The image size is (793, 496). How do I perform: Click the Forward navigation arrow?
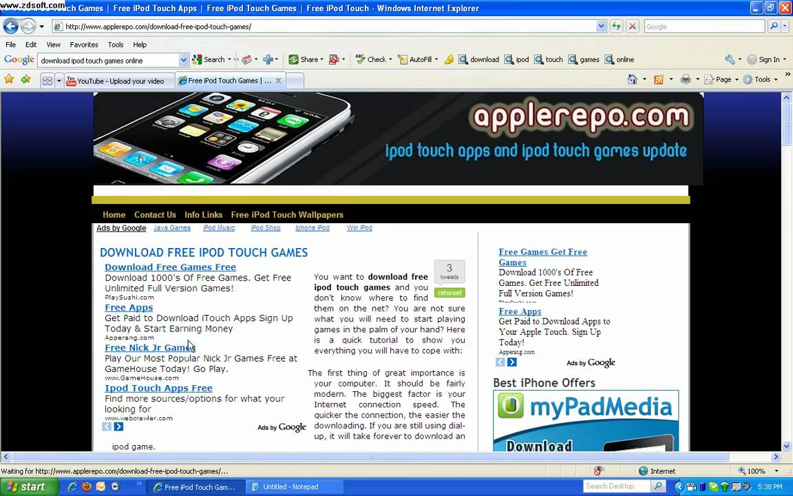tap(28, 25)
